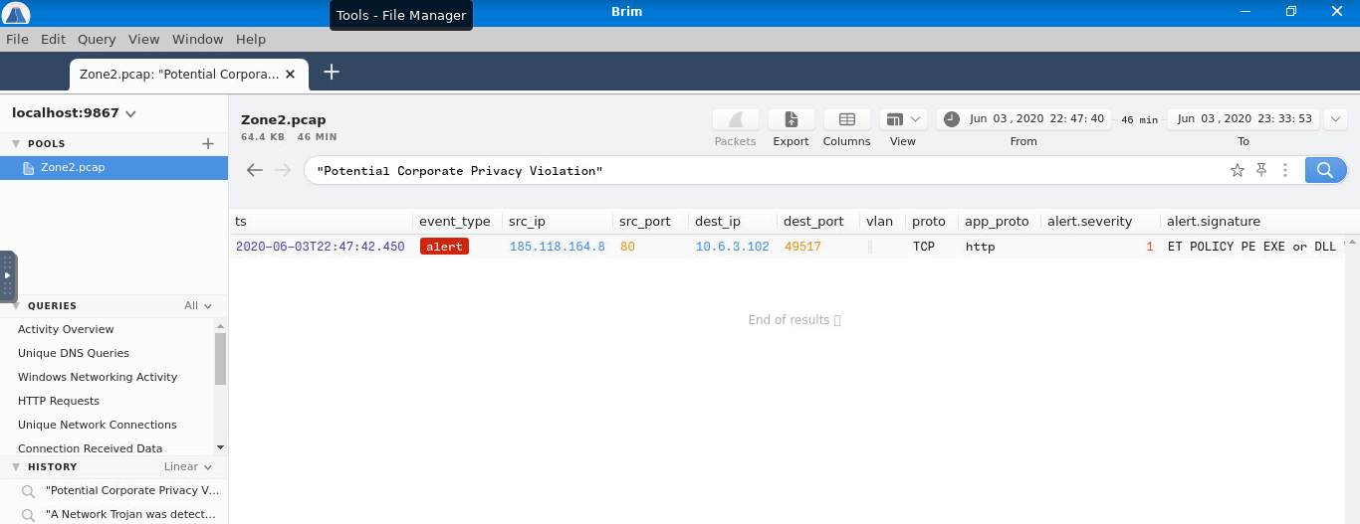Open search bar more options menu
Screen dimensions: 1360x524
[x=1285, y=170]
